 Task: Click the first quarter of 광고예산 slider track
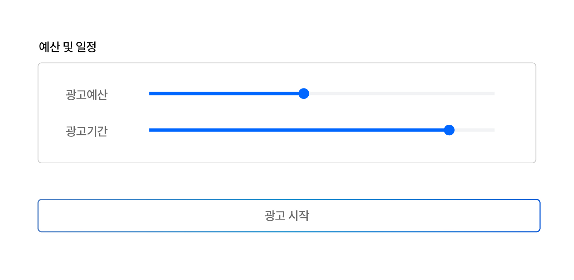(236, 94)
